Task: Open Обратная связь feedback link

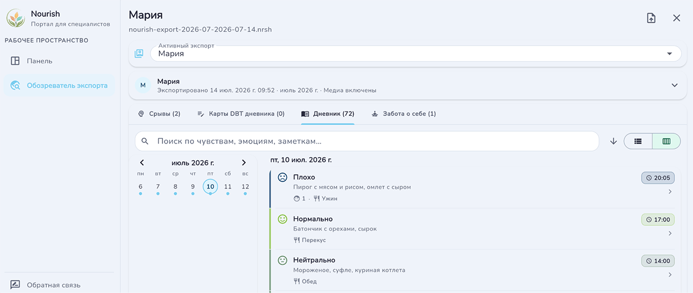Action: point(59,285)
